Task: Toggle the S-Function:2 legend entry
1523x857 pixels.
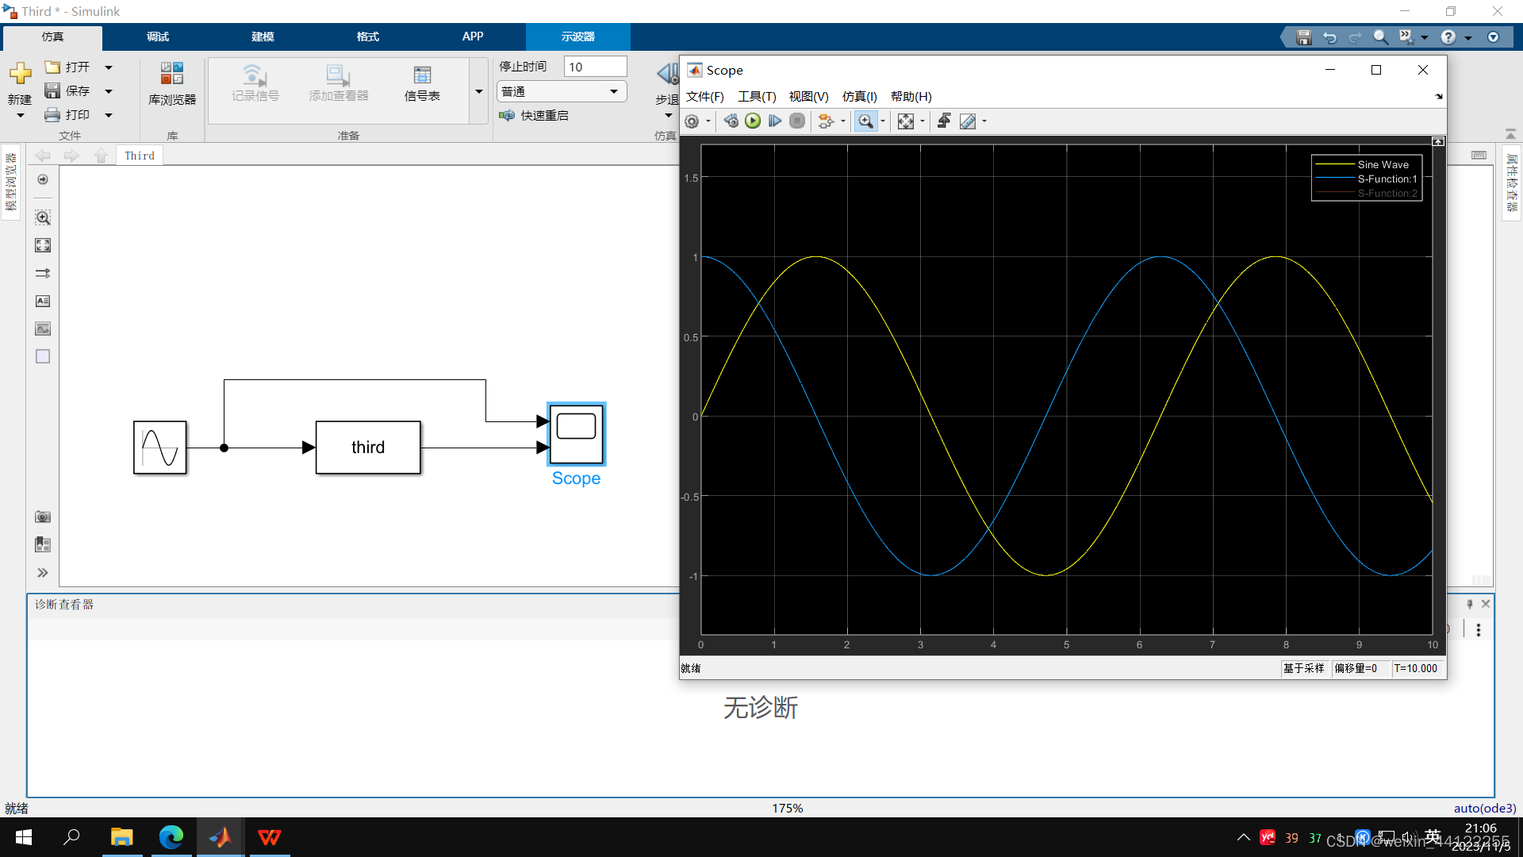Action: (1387, 193)
